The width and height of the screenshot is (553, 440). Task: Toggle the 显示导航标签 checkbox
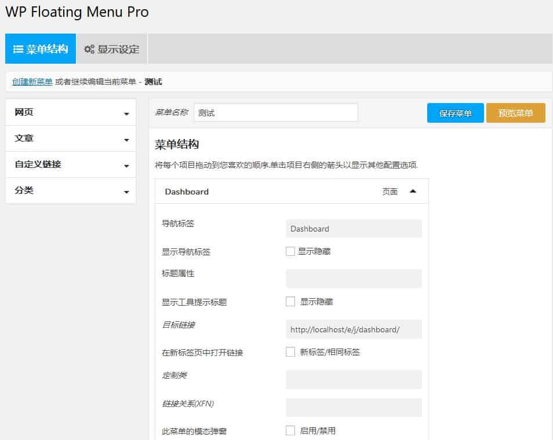(290, 251)
